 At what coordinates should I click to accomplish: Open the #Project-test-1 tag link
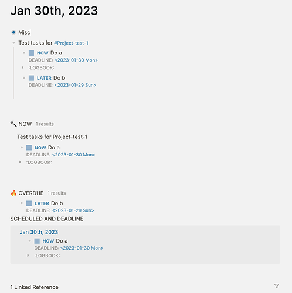71,43
